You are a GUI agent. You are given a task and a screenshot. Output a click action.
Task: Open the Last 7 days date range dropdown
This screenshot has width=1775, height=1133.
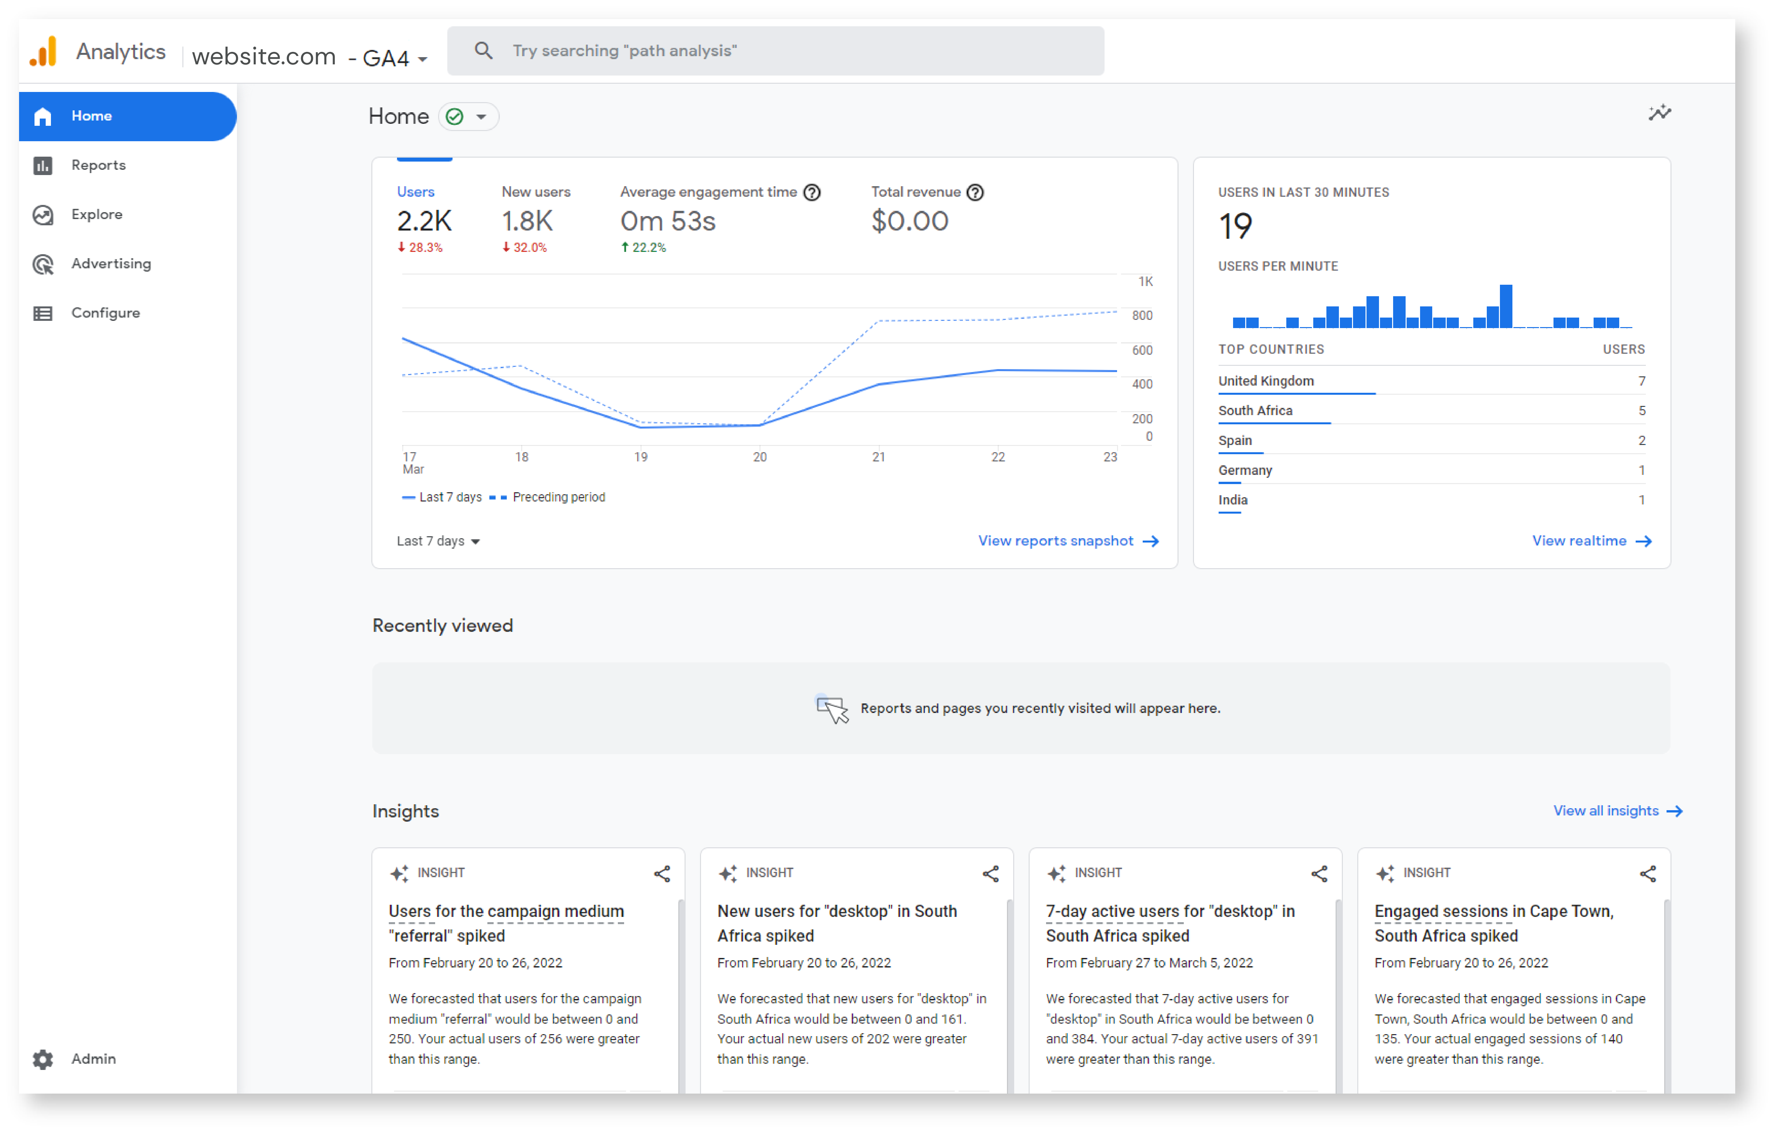point(439,542)
